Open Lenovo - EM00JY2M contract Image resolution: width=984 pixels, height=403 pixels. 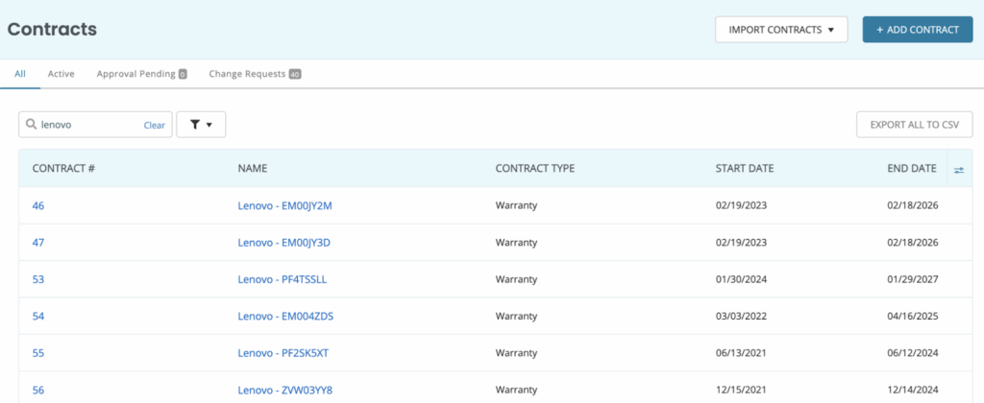pyautogui.click(x=284, y=205)
